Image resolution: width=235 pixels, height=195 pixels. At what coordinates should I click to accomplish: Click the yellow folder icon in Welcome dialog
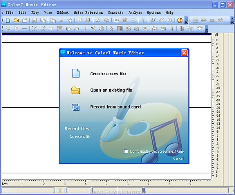[x=75, y=90]
